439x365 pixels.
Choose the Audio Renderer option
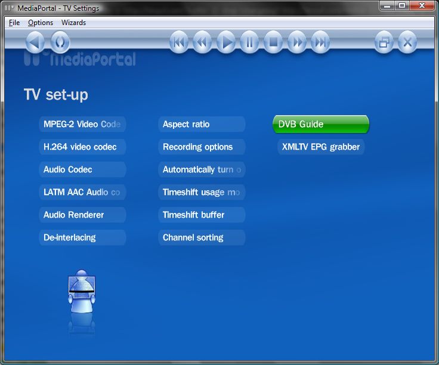pos(82,215)
